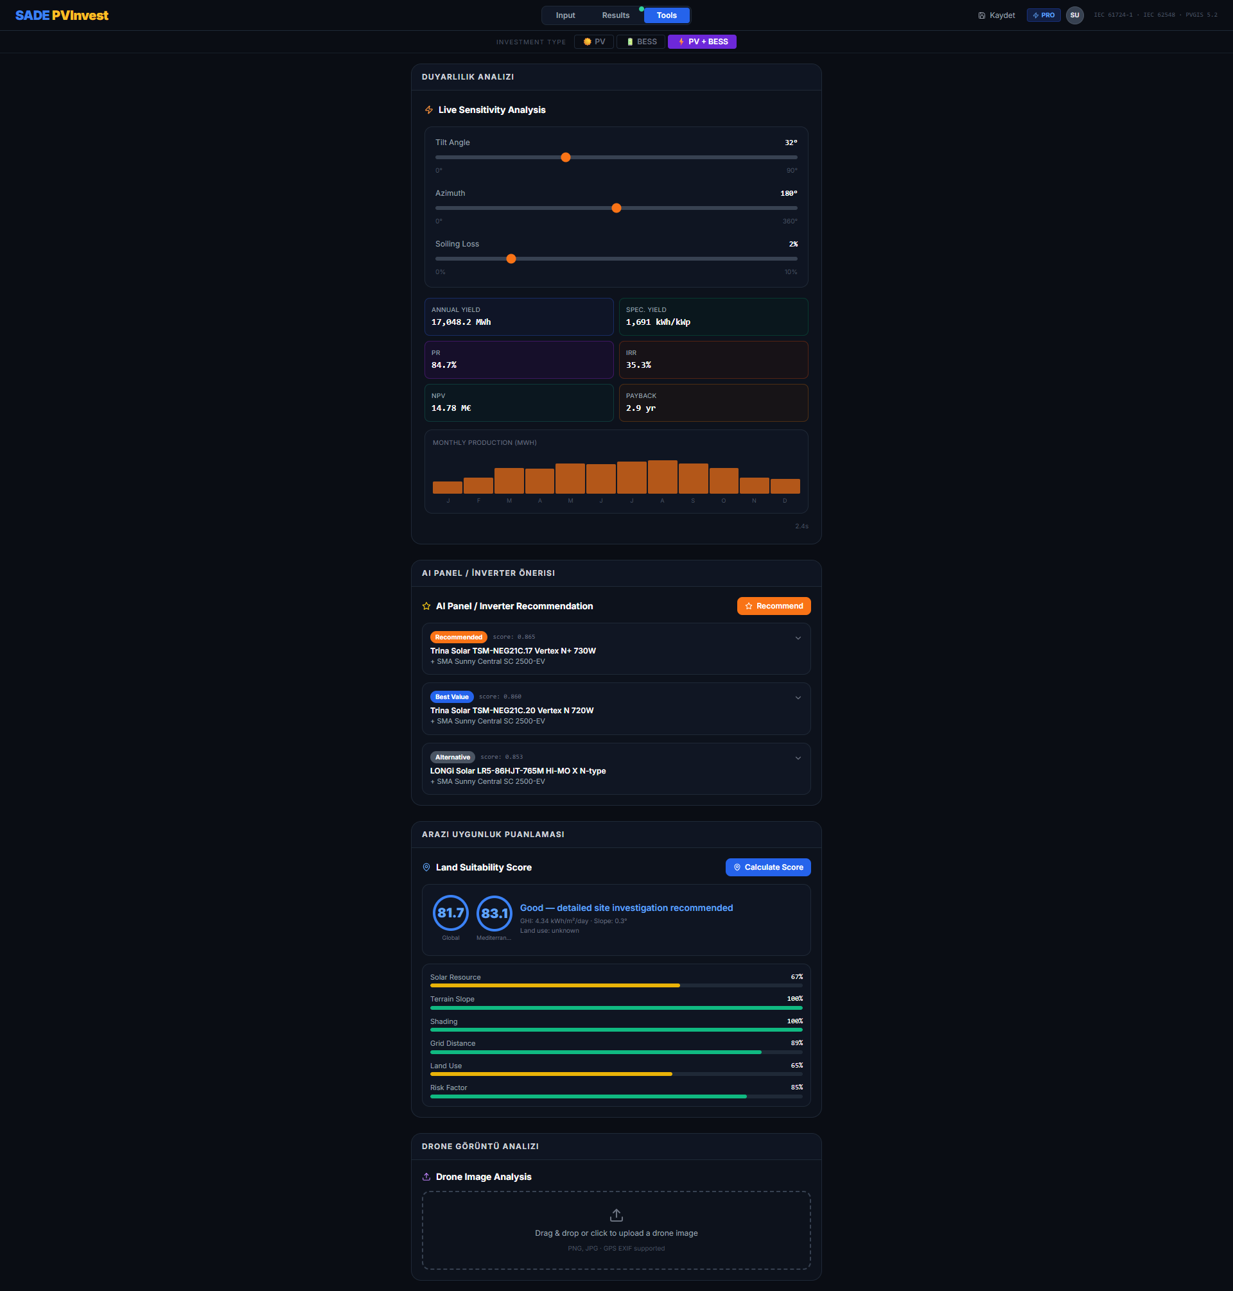Click the Spec. Yield metric card
This screenshot has width=1233, height=1291.
(x=713, y=316)
